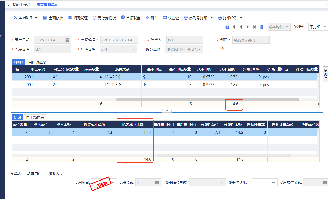Click 另存为模板 save as template
Screen dimensions: 328x199
(x=104, y=18)
